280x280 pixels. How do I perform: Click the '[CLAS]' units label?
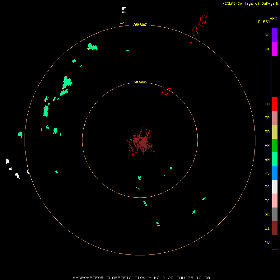(x=263, y=21)
